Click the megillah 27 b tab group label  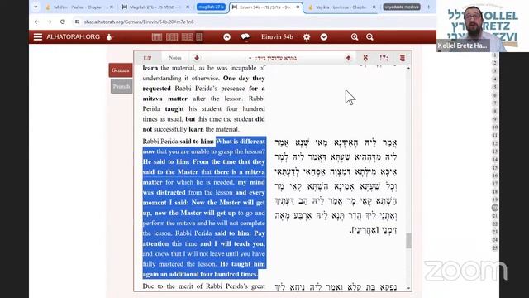tap(212, 7)
